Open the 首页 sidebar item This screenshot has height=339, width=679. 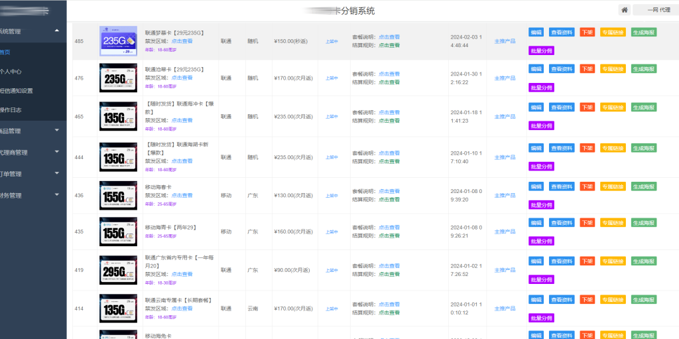tap(5, 52)
